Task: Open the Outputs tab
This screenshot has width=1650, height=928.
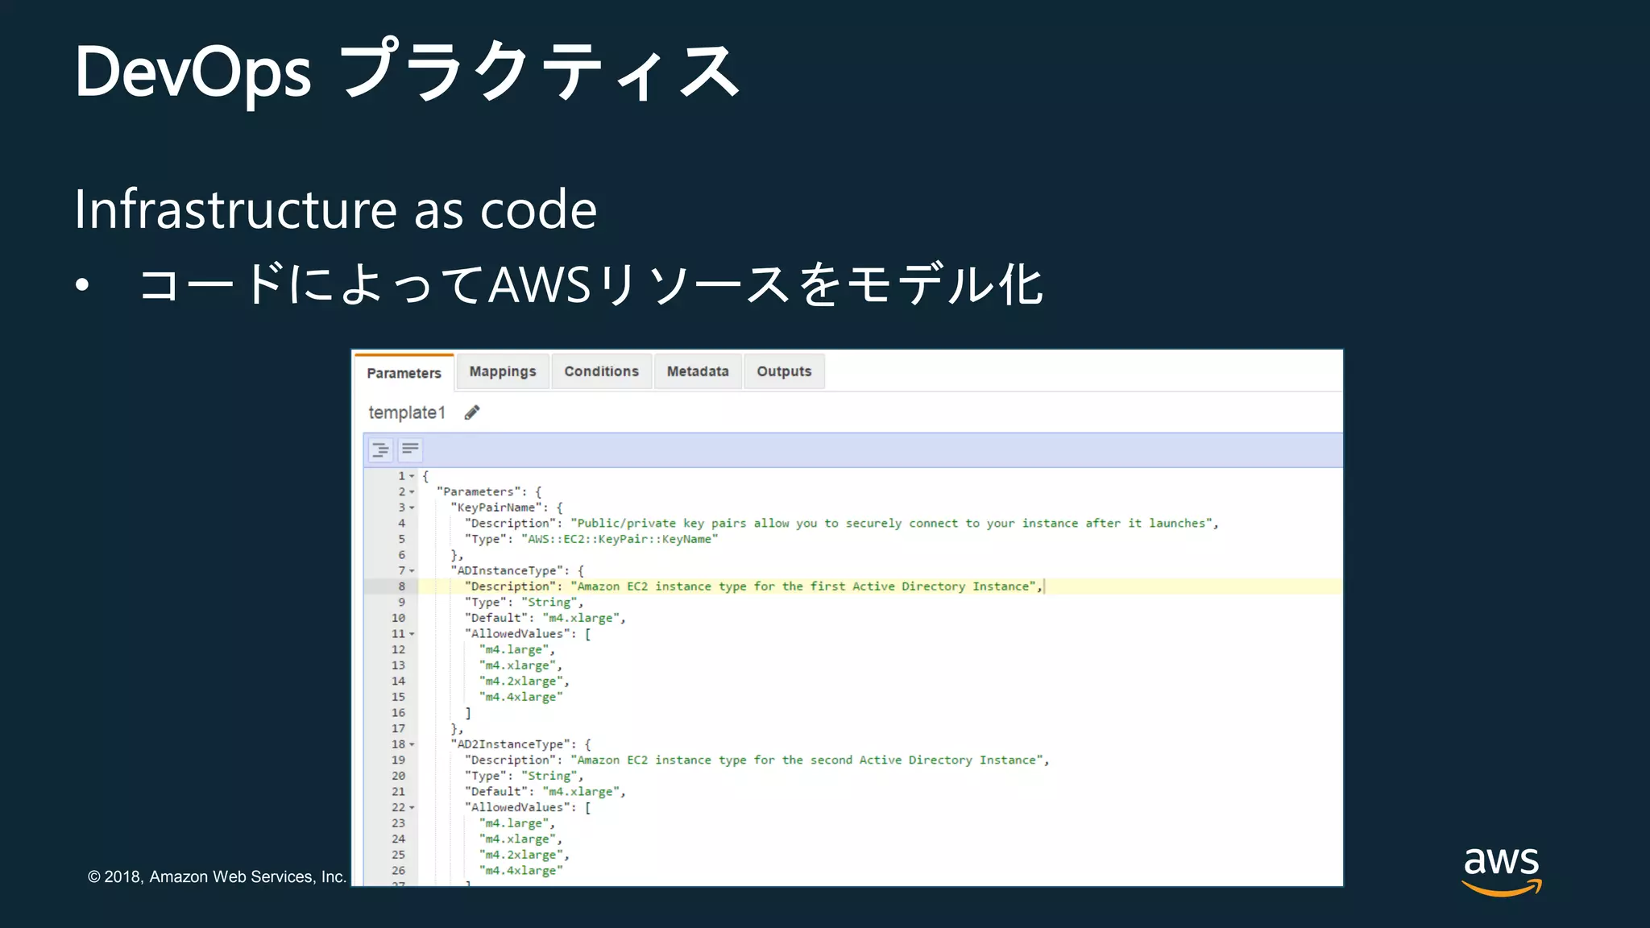Action: click(784, 371)
